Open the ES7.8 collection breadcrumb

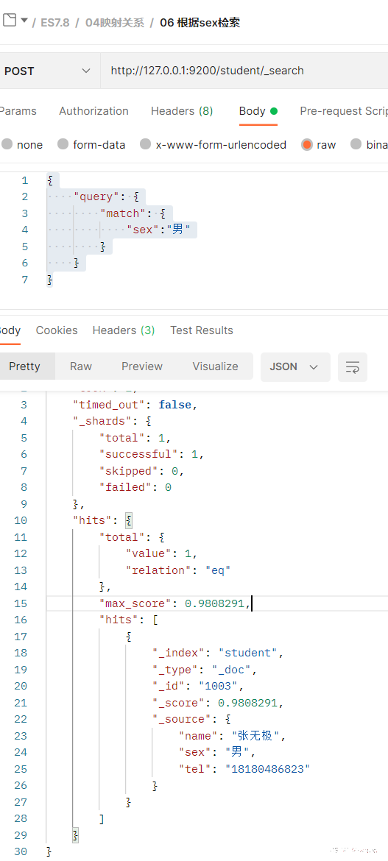pos(55,23)
